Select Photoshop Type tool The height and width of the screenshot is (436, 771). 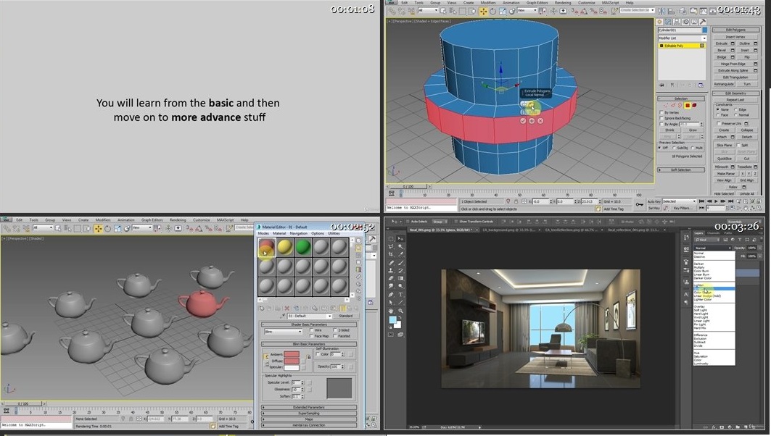[401, 295]
